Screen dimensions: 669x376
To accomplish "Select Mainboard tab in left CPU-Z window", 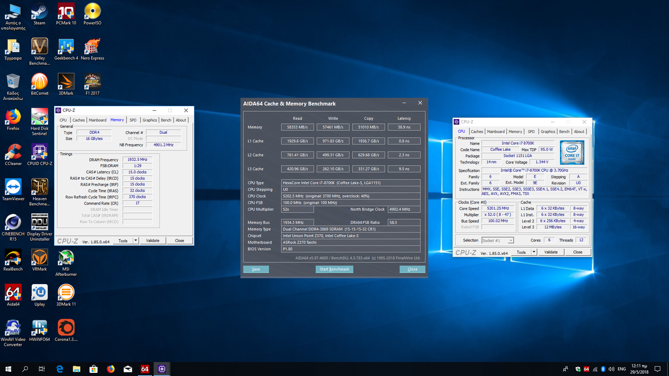I will [x=98, y=120].
